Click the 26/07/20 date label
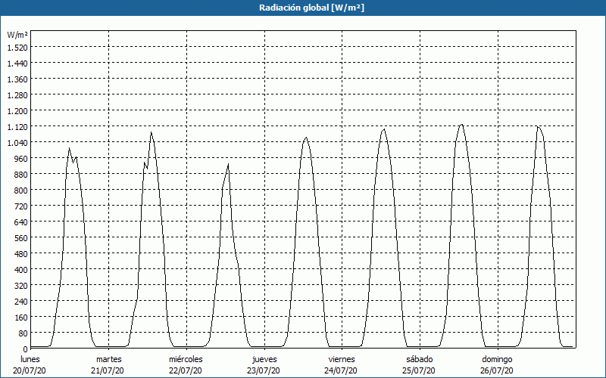Image resolution: width=606 pixels, height=378 pixels. click(x=497, y=370)
